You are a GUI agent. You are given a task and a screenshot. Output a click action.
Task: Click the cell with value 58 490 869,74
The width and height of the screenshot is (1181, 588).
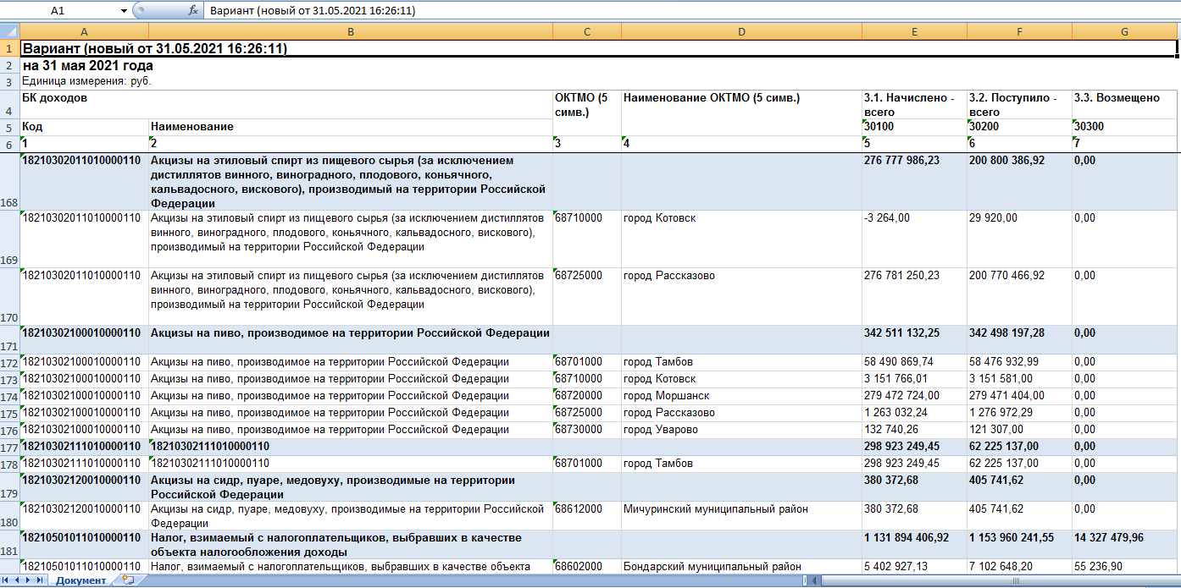click(915, 363)
